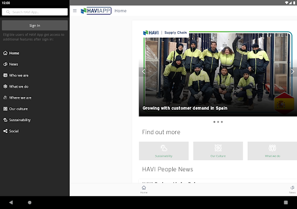297x209 pixels.
Task: Open the Our culture page
Action: click(16, 109)
